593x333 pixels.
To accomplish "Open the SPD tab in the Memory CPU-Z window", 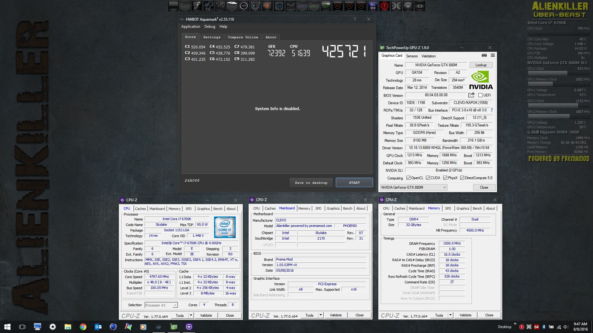I will tap(448, 208).
